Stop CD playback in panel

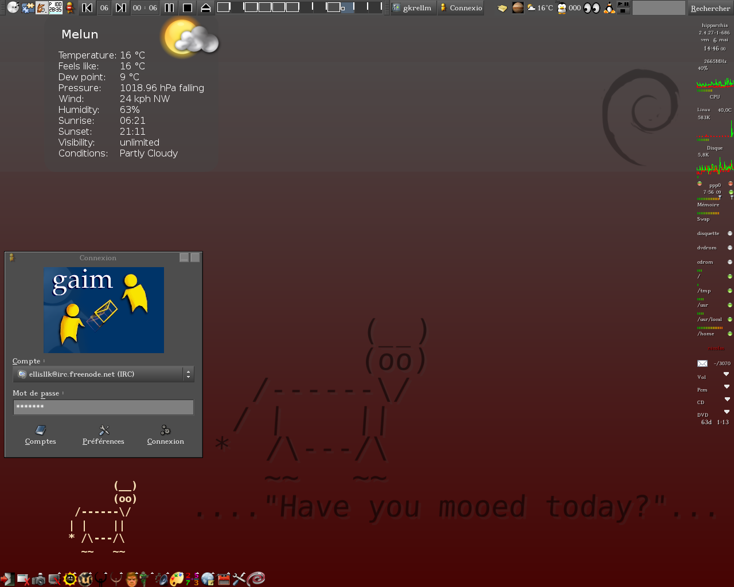(187, 8)
